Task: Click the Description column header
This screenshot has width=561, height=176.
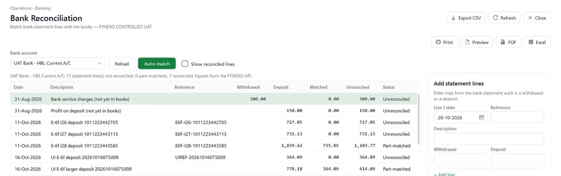Action: [61, 87]
